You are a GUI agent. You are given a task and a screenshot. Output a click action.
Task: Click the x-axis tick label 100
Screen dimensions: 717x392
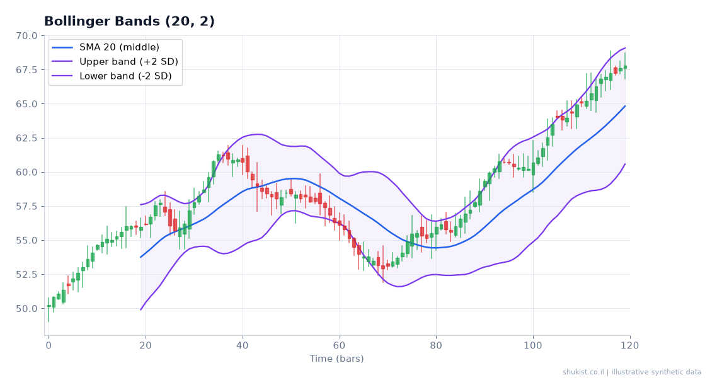click(x=533, y=346)
